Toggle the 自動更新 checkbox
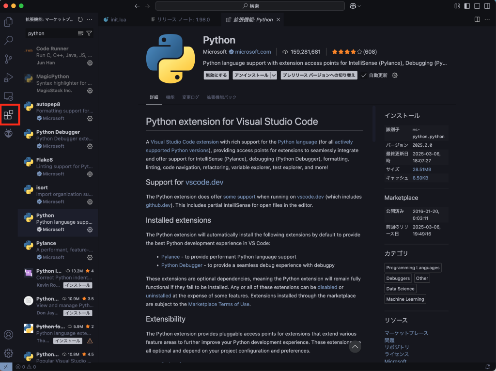 point(364,76)
